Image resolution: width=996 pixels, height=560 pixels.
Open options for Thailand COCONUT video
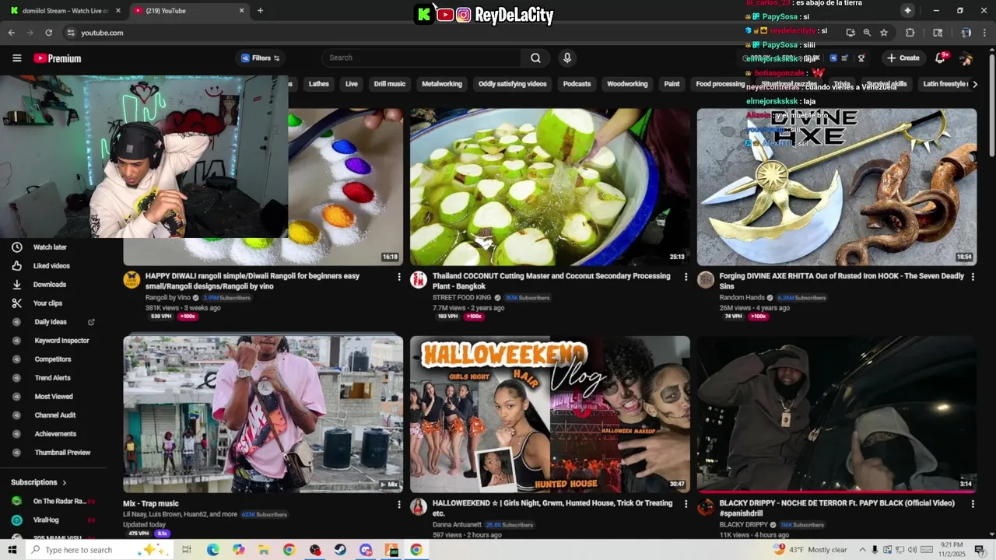pos(686,277)
